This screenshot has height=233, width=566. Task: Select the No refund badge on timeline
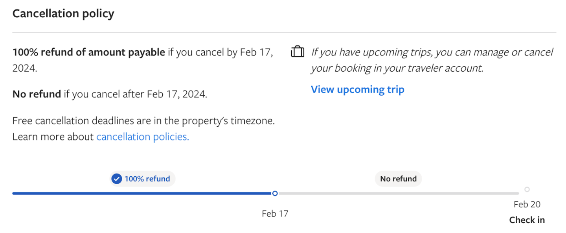pyautogui.click(x=398, y=179)
